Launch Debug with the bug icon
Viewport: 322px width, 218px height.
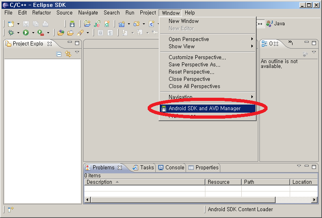[x=11, y=33]
